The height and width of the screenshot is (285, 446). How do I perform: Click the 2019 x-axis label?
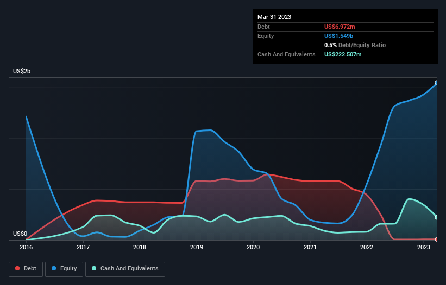(x=197, y=247)
